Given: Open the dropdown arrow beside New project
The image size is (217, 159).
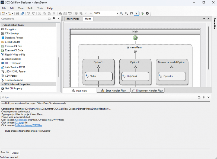Looking at the screenshot, I should pyautogui.click(x=6, y=13).
